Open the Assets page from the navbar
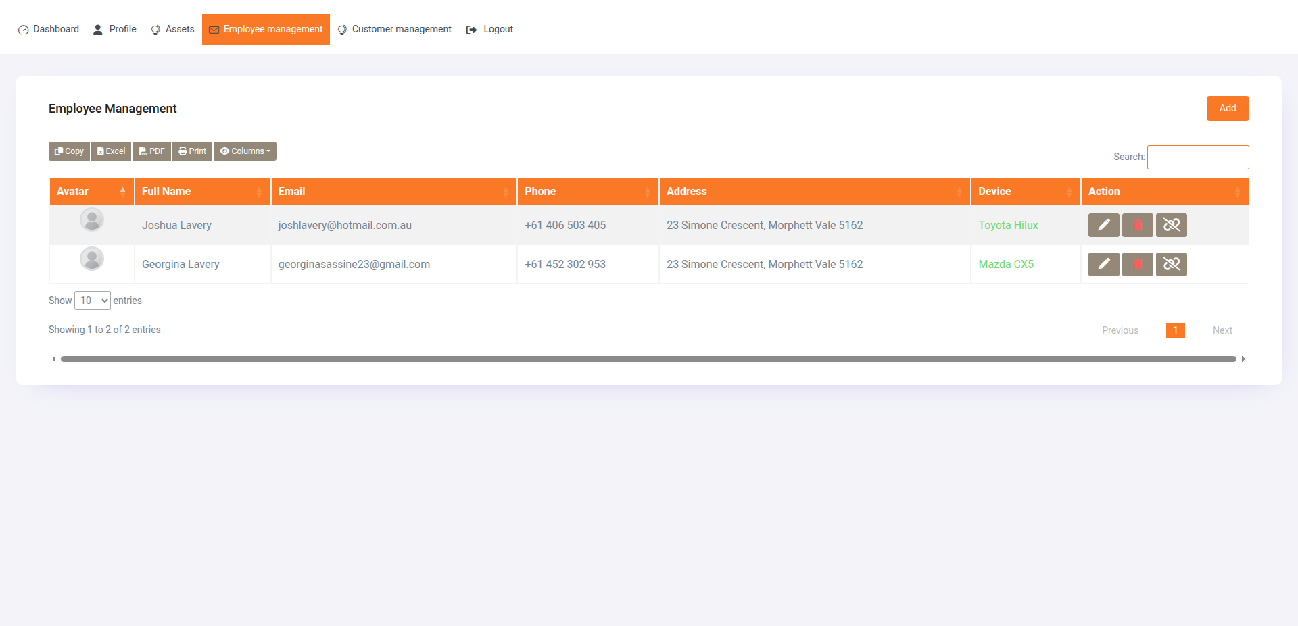The width and height of the screenshot is (1298, 626). (x=172, y=29)
